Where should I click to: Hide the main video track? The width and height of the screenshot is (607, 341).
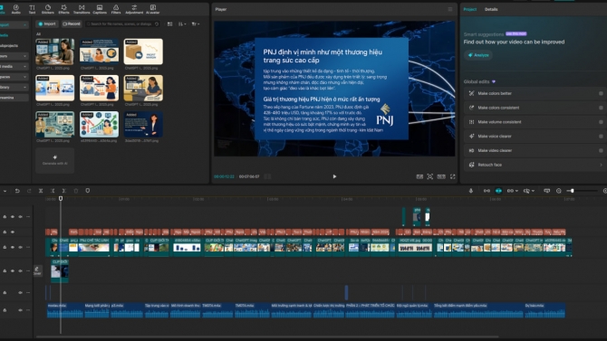[x=13, y=248]
